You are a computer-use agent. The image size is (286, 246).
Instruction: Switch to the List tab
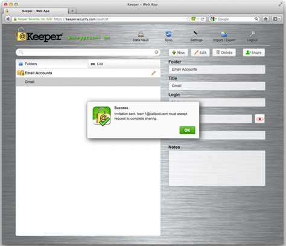pos(124,64)
